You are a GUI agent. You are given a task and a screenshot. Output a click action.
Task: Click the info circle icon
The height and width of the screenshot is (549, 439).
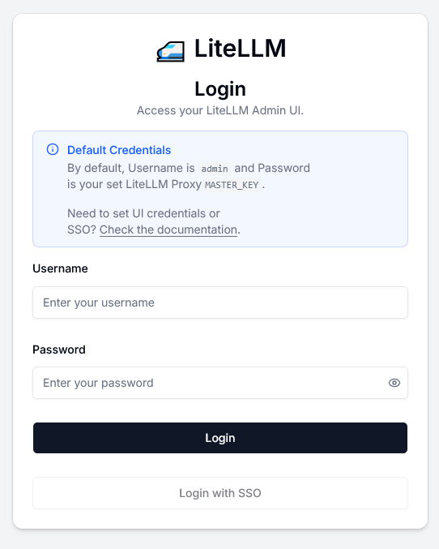(x=53, y=149)
